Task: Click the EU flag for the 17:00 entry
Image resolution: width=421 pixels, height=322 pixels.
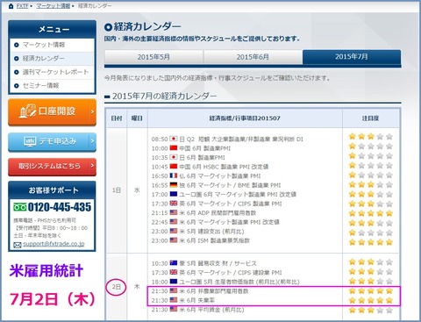Action: click(174, 194)
